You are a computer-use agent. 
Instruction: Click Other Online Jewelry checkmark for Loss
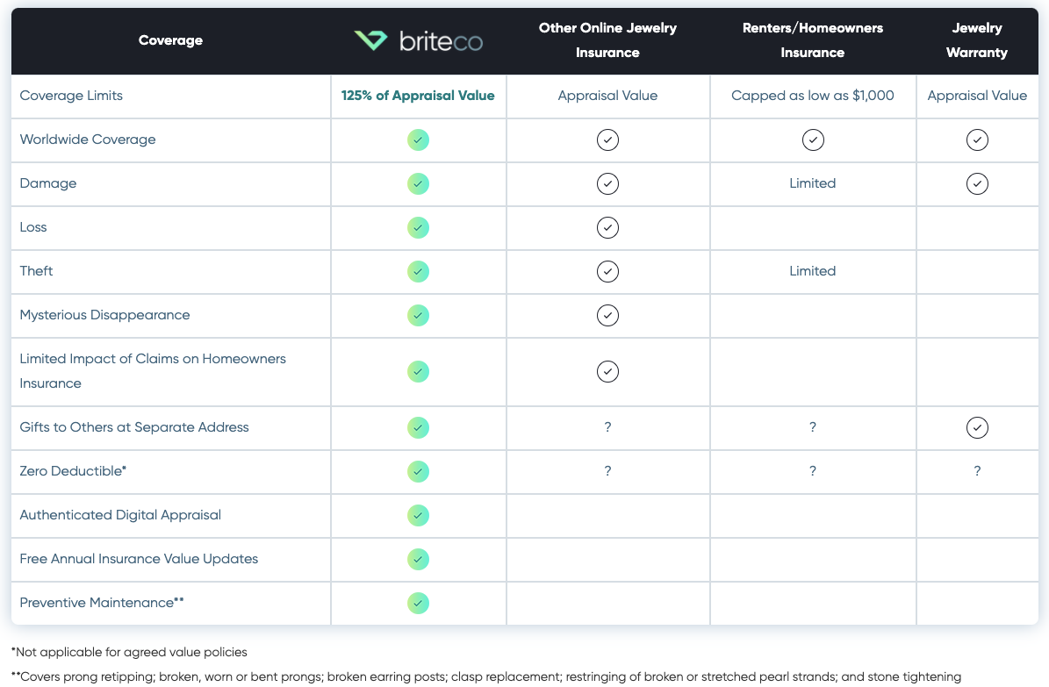pos(607,227)
